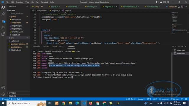This screenshot has height=106, width=189.
Task: Close the Register.js tab
Action: click(x=117, y=6)
